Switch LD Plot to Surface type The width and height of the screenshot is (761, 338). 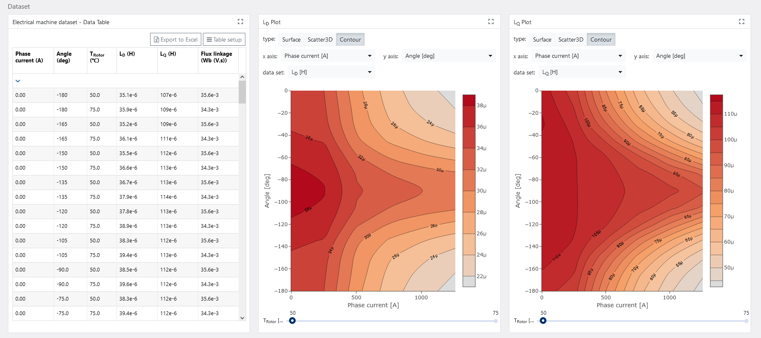click(x=291, y=39)
